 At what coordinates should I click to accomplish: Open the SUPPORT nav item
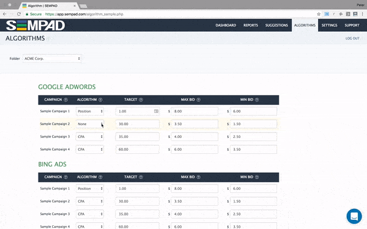(352, 25)
